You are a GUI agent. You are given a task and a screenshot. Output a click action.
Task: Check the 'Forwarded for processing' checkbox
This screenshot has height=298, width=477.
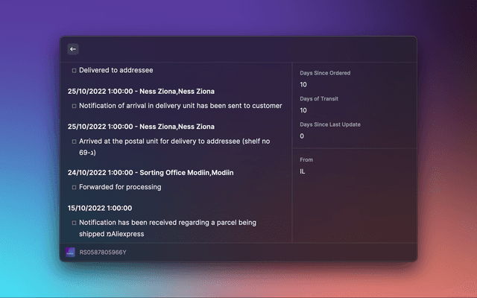(x=75, y=188)
